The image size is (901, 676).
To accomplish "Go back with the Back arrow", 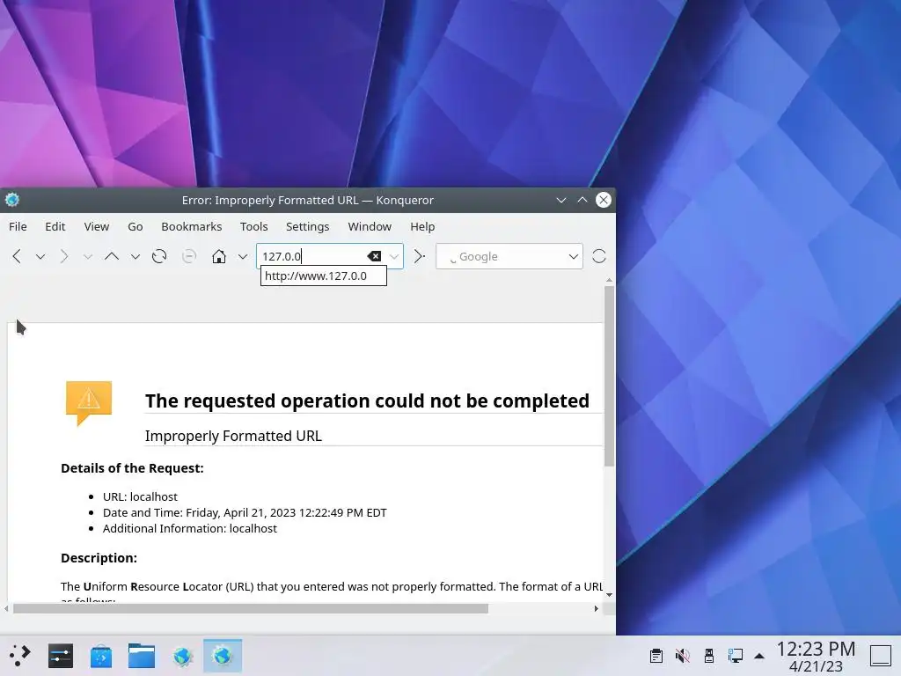I will (17, 256).
